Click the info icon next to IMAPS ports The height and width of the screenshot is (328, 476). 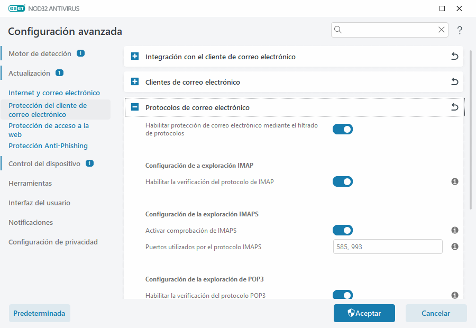(x=454, y=247)
